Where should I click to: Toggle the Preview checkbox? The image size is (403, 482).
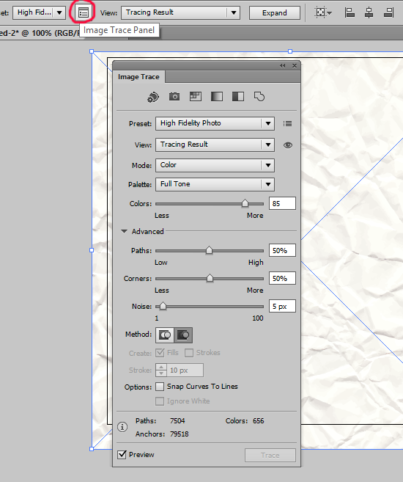point(122,454)
